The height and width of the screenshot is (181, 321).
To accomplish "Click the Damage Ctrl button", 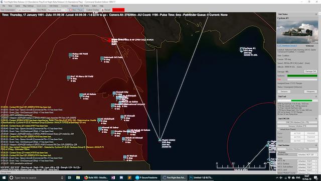I will click(310, 71).
